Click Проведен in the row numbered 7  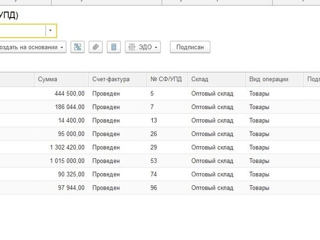[106, 107]
